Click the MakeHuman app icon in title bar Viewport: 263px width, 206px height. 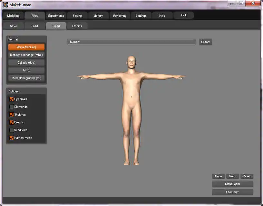(x=5, y=5)
